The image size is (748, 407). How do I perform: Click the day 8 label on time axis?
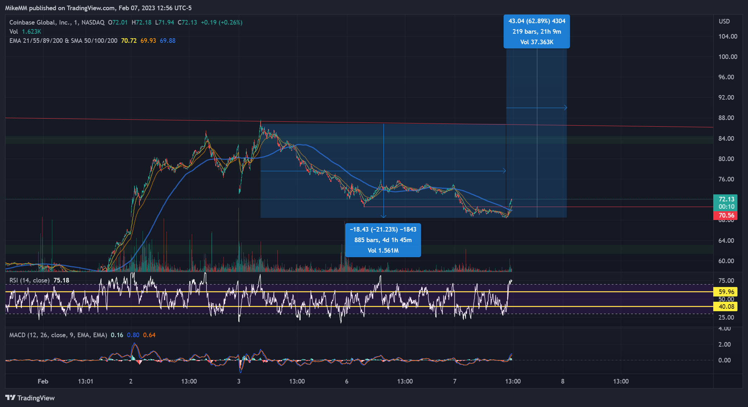tap(563, 381)
